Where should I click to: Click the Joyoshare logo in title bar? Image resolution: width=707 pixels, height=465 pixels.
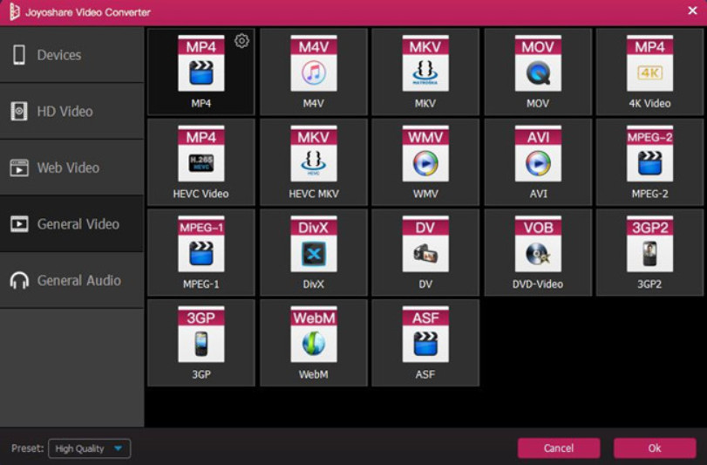click(x=15, y=11)
